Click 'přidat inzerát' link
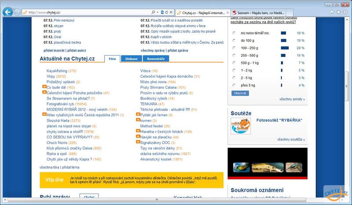352x205 pixels. pos(54,51)
